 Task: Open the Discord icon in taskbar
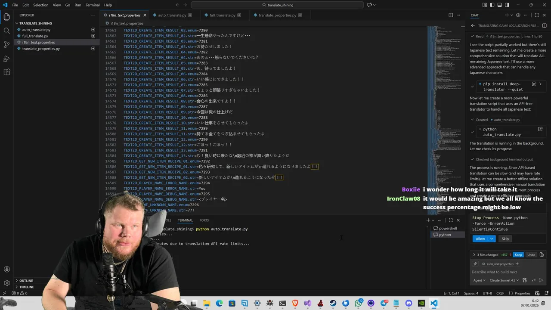(409, 303)
